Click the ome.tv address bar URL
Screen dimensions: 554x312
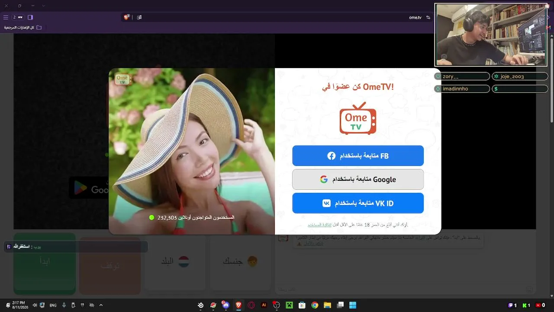click(x=415, y=17)
